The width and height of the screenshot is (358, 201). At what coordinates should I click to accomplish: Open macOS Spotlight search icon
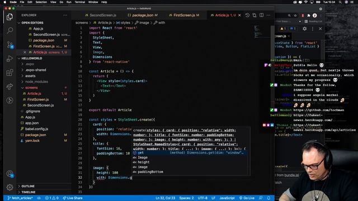click(x=340, y=2)
